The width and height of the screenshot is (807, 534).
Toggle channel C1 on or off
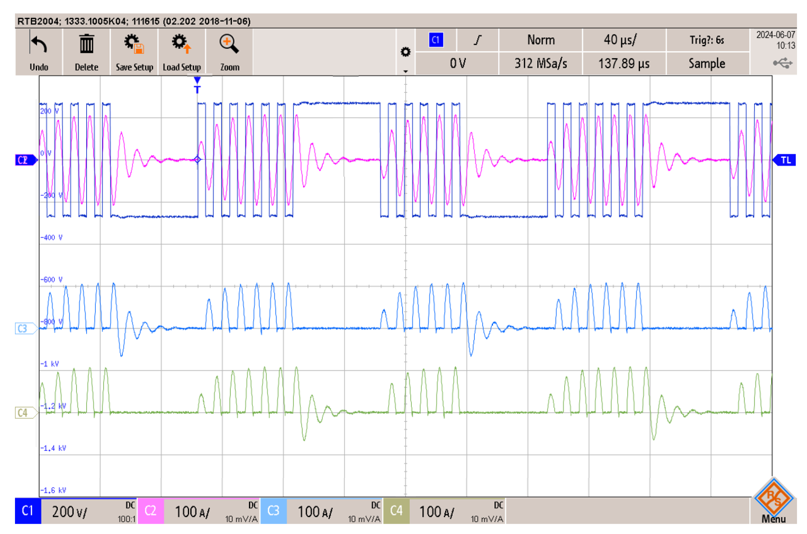[27, 512]
